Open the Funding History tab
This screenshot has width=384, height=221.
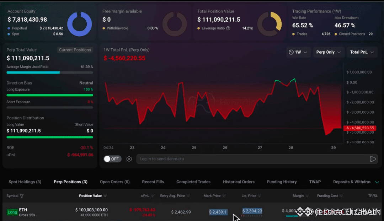[x=282, y=182]
